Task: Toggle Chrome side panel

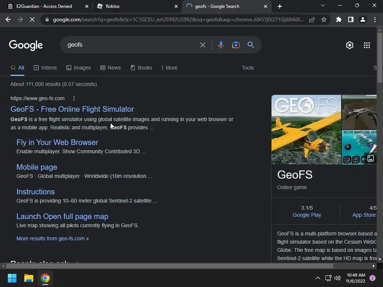Action: [x=351, y=19]
